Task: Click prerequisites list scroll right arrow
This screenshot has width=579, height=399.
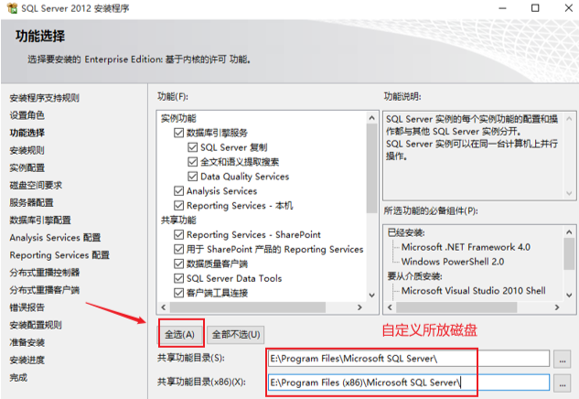Action: coord(557,307)
